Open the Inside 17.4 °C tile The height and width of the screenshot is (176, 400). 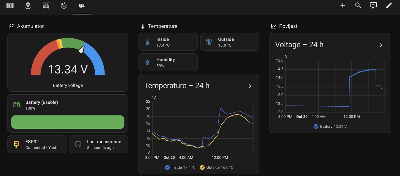[168, 42]
